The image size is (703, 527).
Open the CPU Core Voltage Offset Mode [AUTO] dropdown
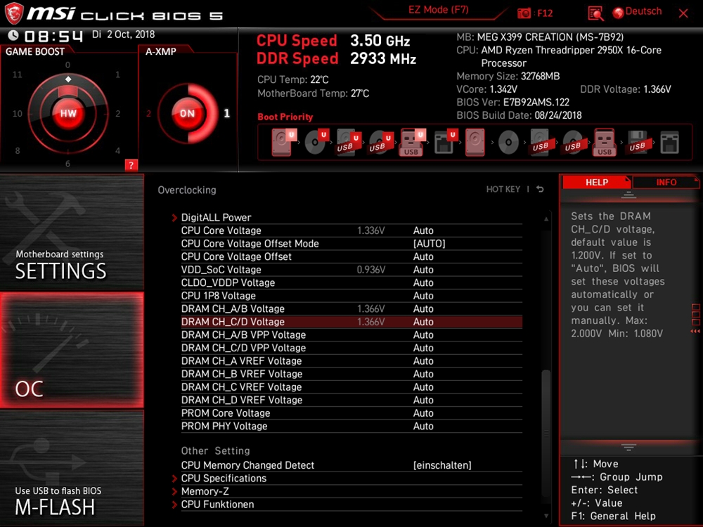point(429,243)
